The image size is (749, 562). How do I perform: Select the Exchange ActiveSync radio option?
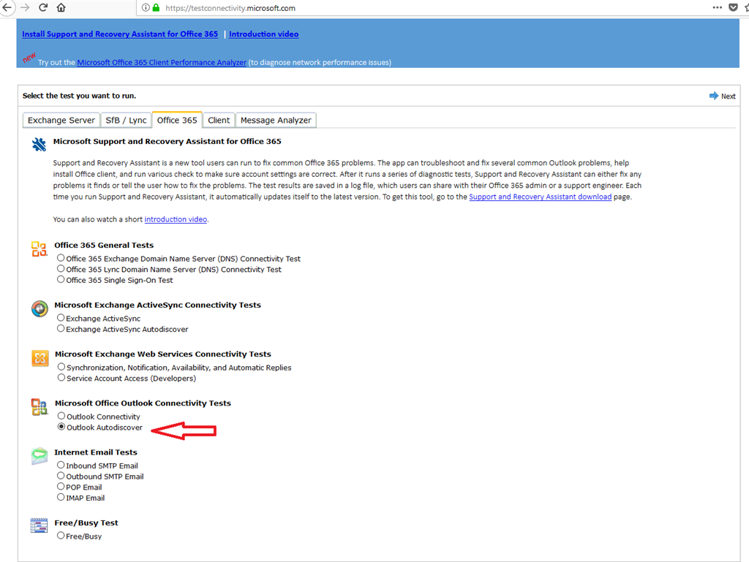(61, 318)
